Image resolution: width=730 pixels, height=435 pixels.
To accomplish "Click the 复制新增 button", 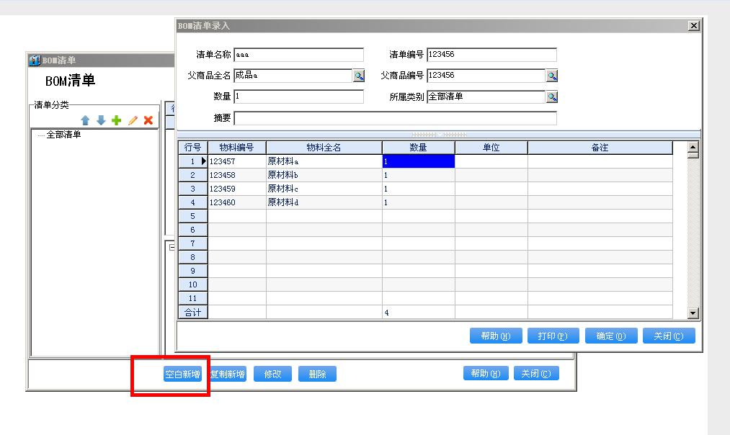I will 227,375.
